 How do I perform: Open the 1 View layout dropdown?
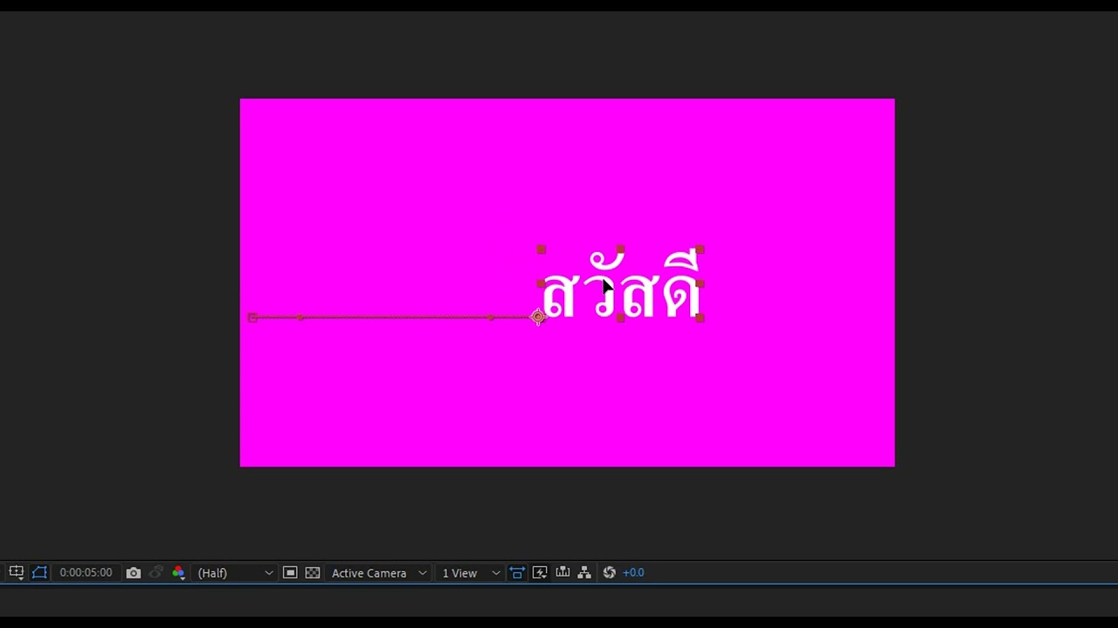tap(470, 573)
